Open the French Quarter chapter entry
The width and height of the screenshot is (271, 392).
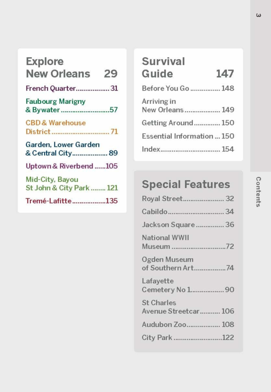click(71, 88)
